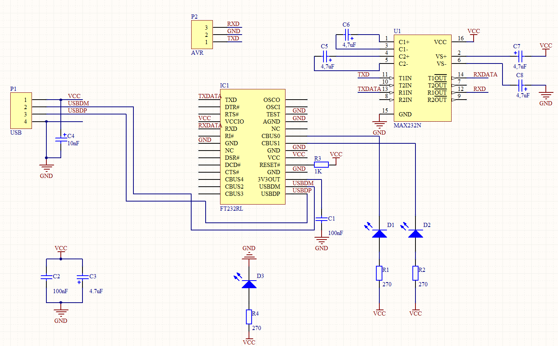The image size is (558, 346).
Task: Click the 3V3OUT pin label on IC1
Action: (269, 179)
